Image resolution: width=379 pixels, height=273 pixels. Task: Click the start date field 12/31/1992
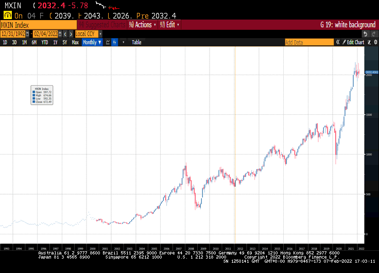pos(13,34)
